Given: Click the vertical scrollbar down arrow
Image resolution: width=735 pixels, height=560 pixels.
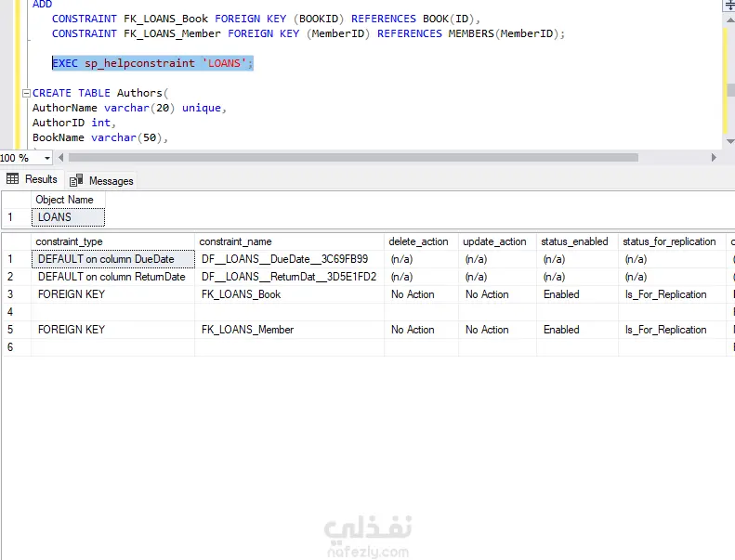Looking at the screenshot, I should coord(729,141).
